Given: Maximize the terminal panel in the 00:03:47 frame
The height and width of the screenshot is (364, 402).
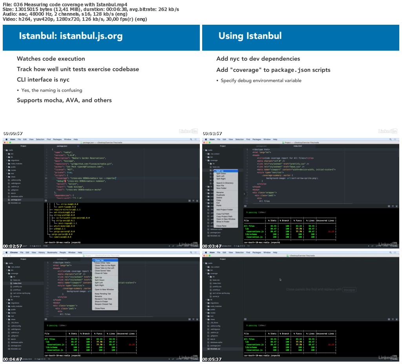Looking at the screenshot, I should 389,206.
